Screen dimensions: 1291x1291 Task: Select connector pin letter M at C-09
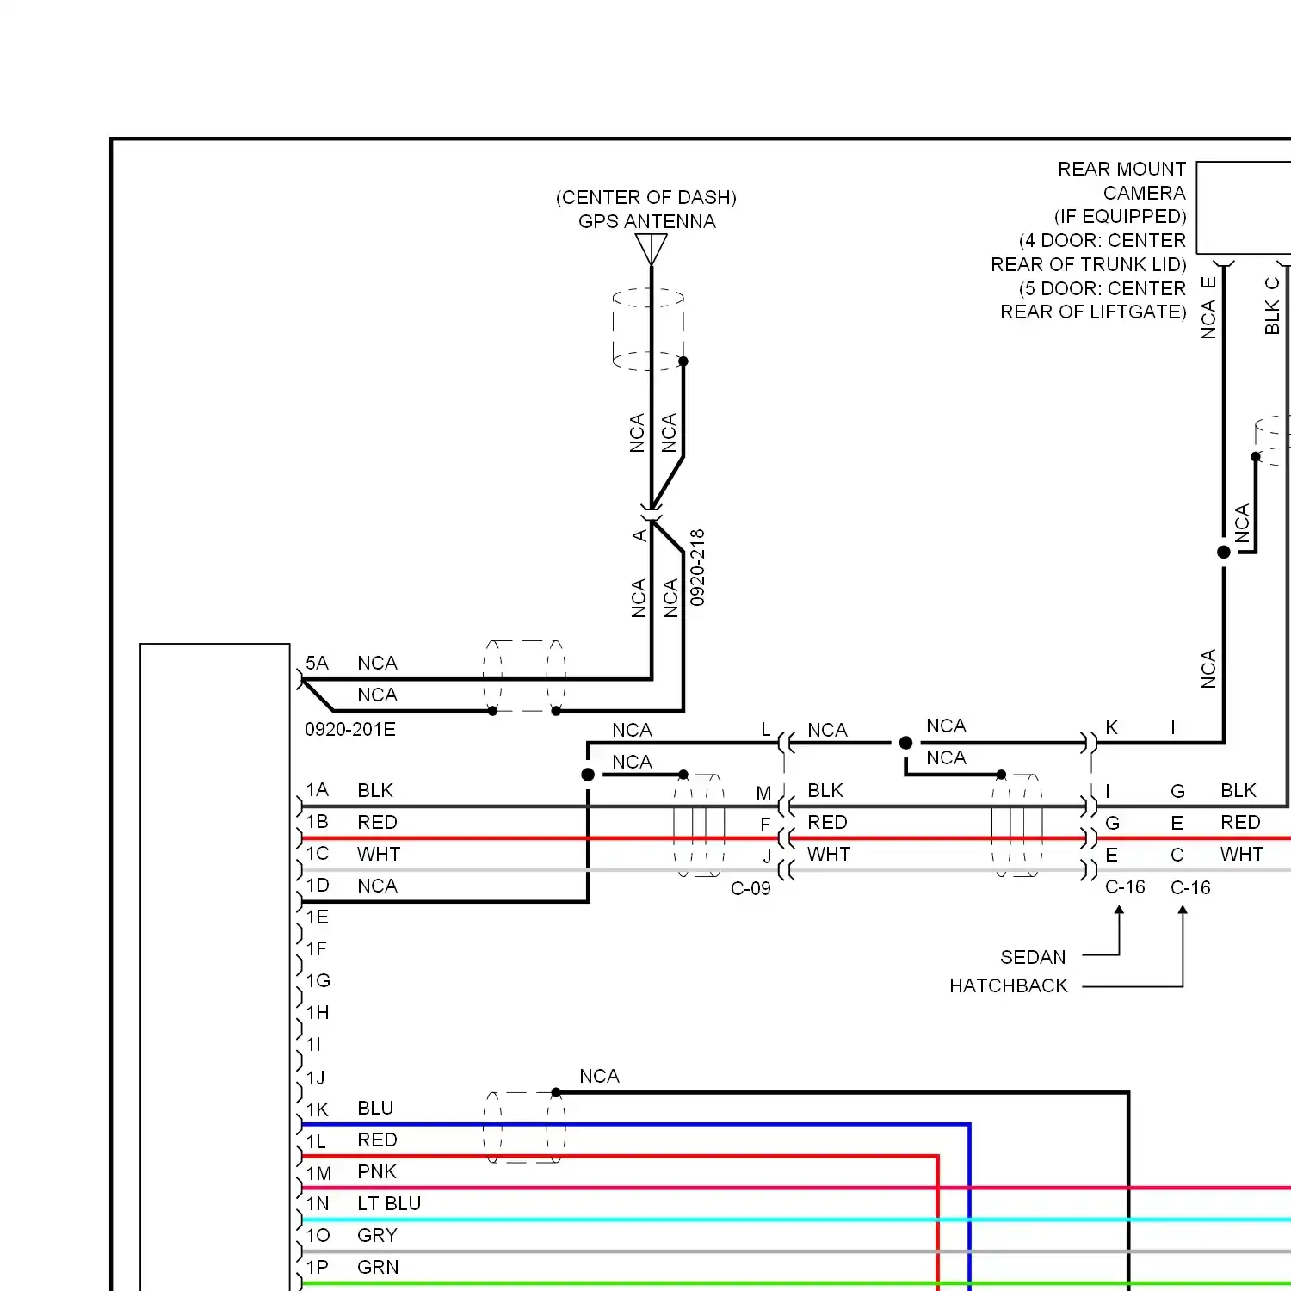[x=763, y=793]
